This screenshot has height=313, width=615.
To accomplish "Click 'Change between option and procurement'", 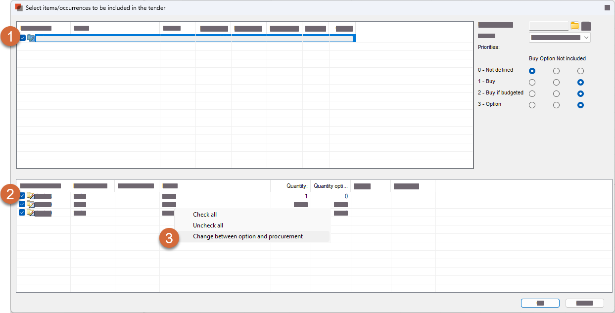I will click(x=247, y=236).
